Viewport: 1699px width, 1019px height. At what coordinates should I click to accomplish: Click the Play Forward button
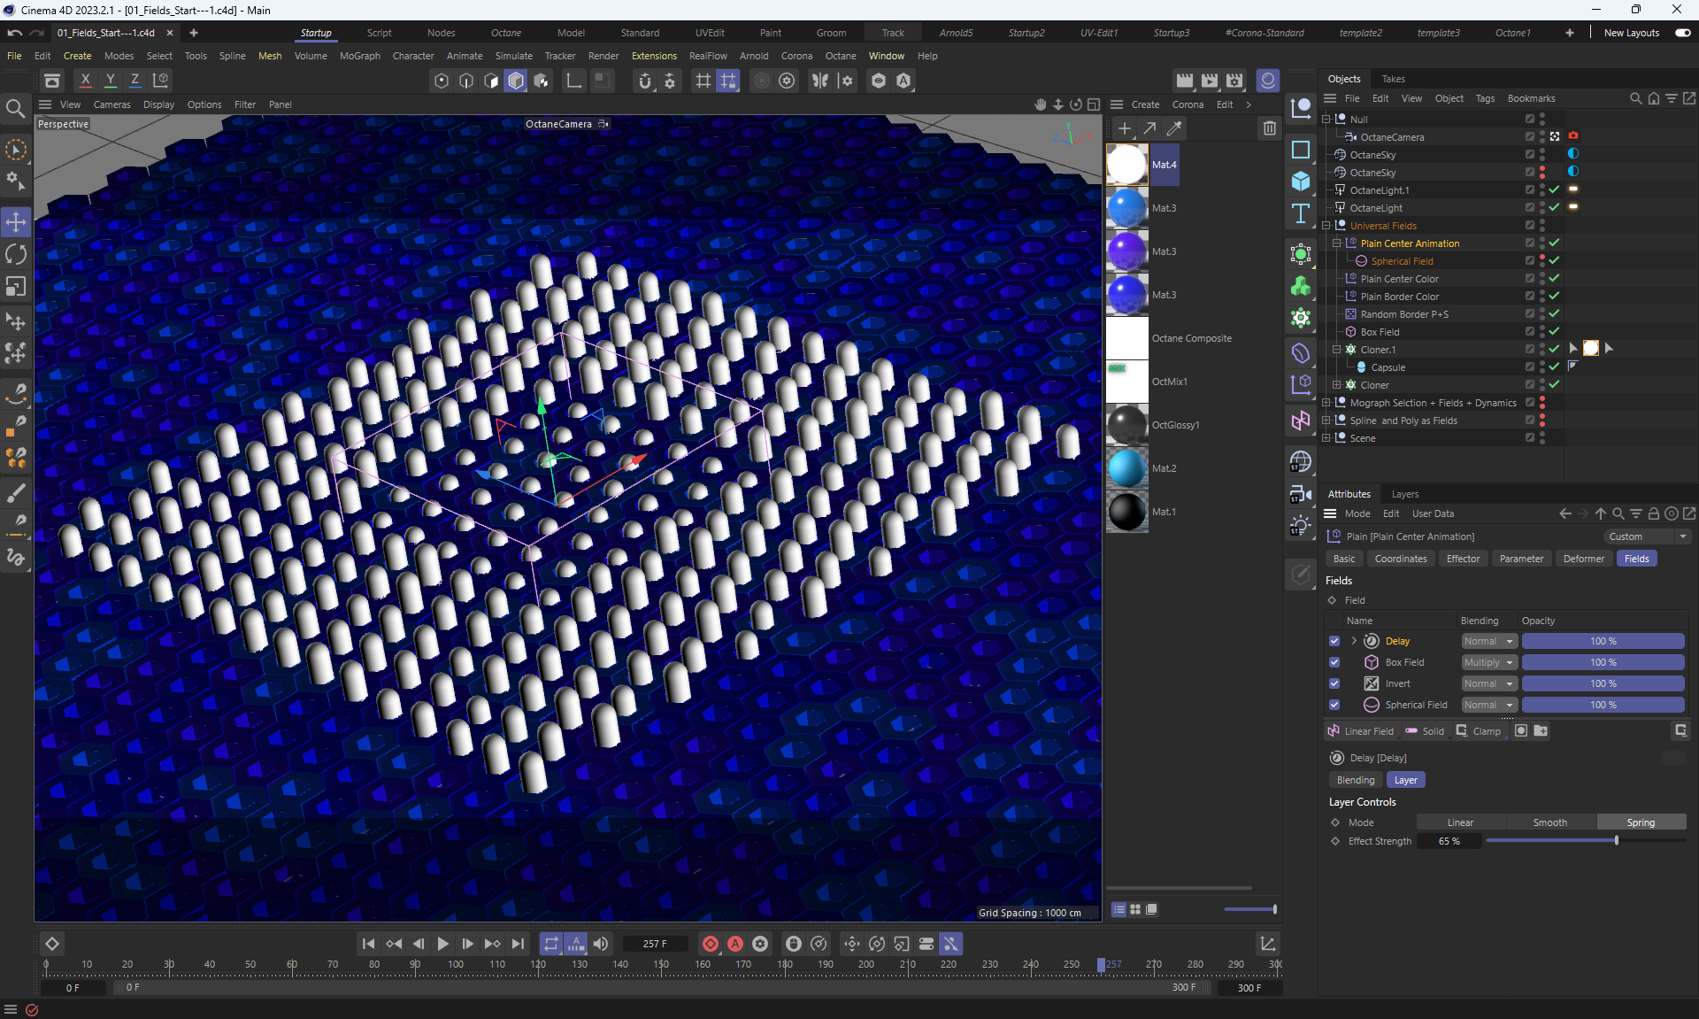(x=442, y=944)
